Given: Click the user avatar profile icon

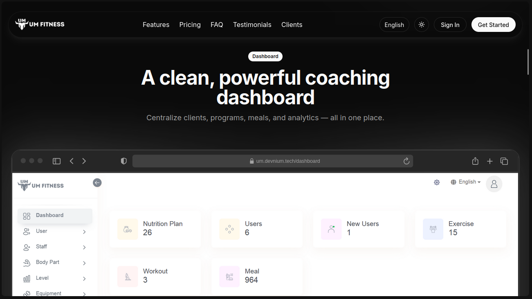Looking at the screenshot, I should (494, 184).
